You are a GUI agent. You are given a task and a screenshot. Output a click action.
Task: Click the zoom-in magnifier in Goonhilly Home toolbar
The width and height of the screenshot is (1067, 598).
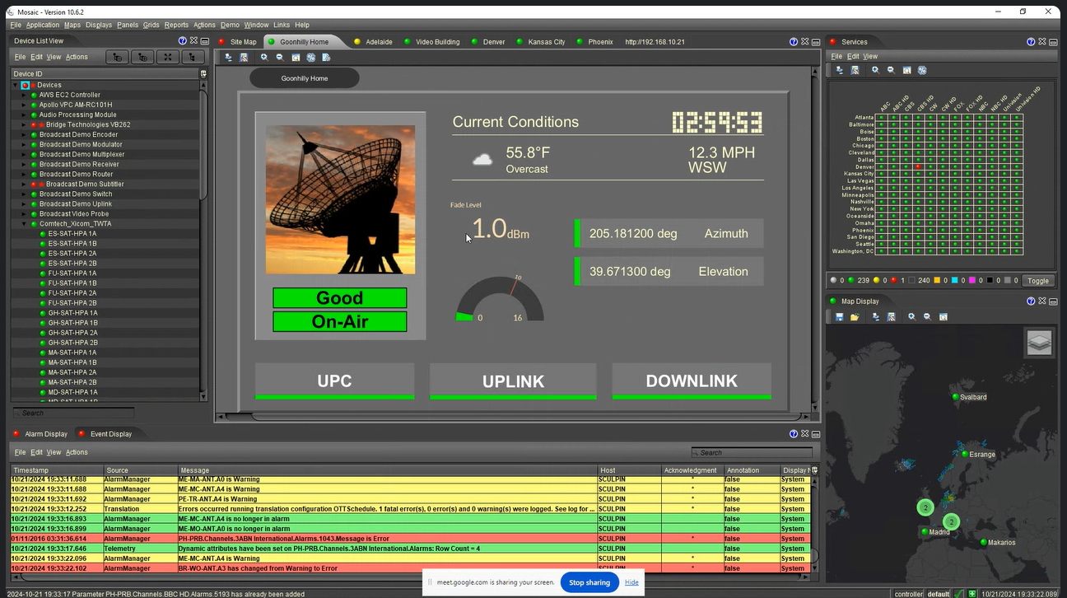264,58
